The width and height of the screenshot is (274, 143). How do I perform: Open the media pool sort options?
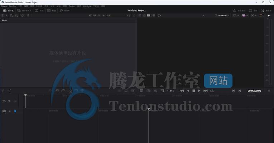point(129,15)
